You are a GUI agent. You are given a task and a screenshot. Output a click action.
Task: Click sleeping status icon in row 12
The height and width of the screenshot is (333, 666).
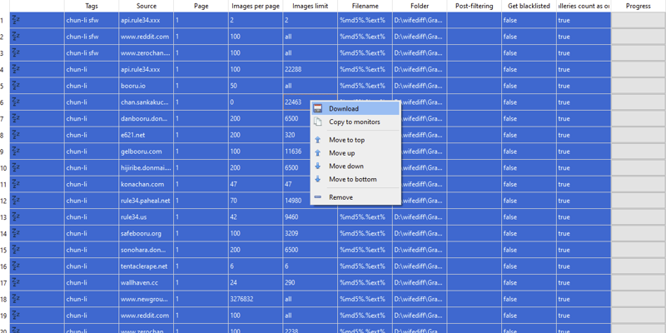pos(16,201)
